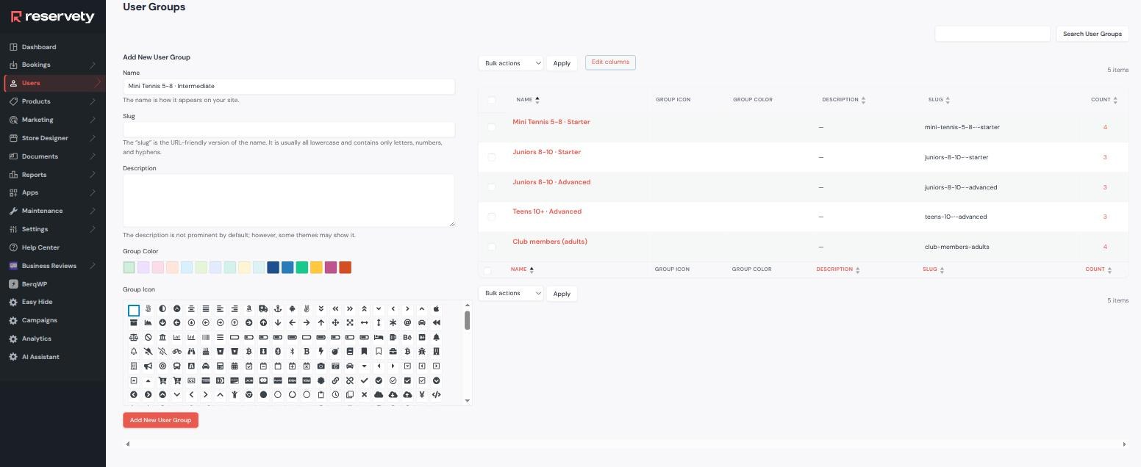
Task: Toggle the select-all checkbox in table header
Action: pyautogui.click(x=492, y=100)
